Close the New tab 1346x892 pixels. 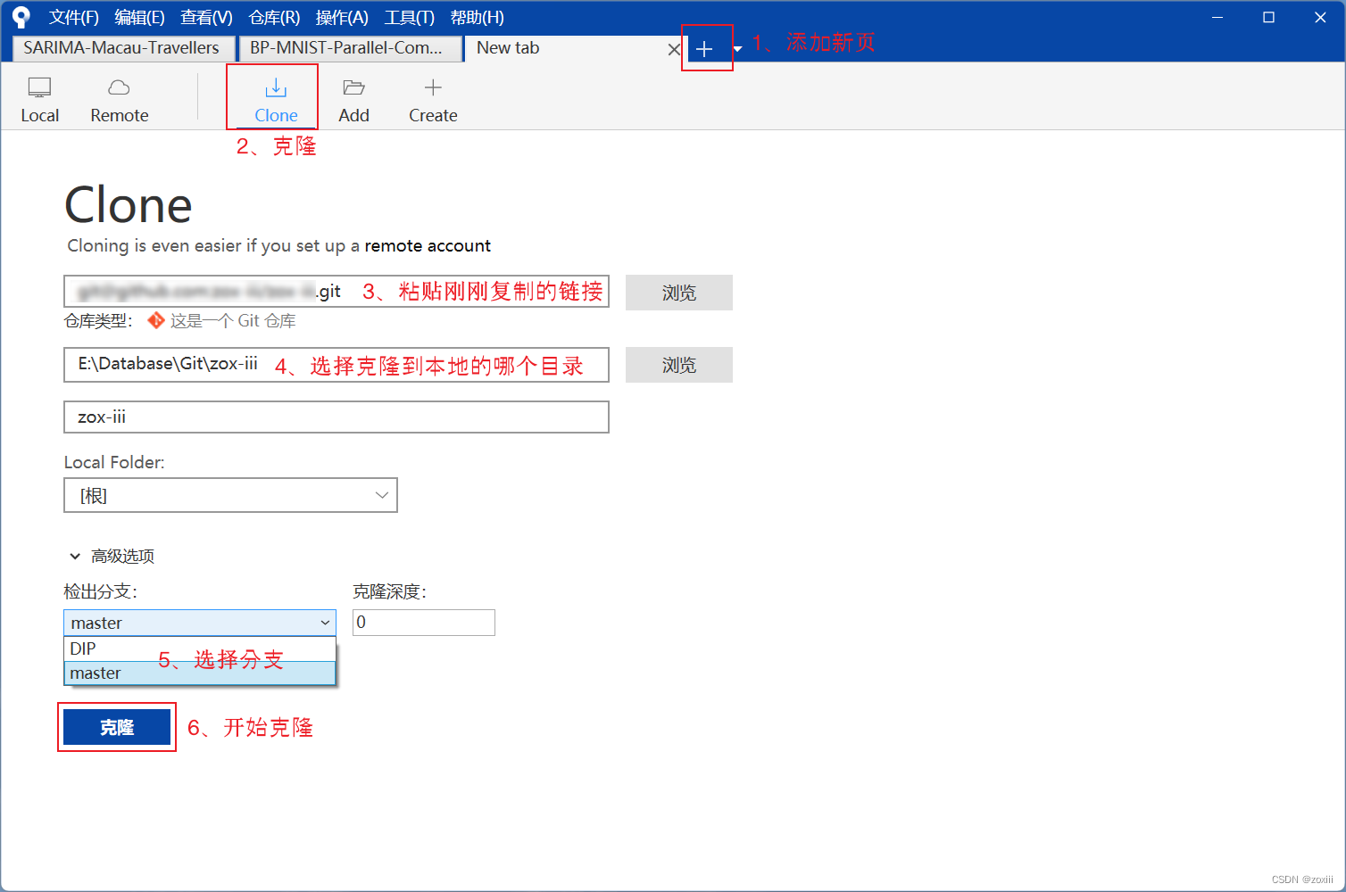674,49
